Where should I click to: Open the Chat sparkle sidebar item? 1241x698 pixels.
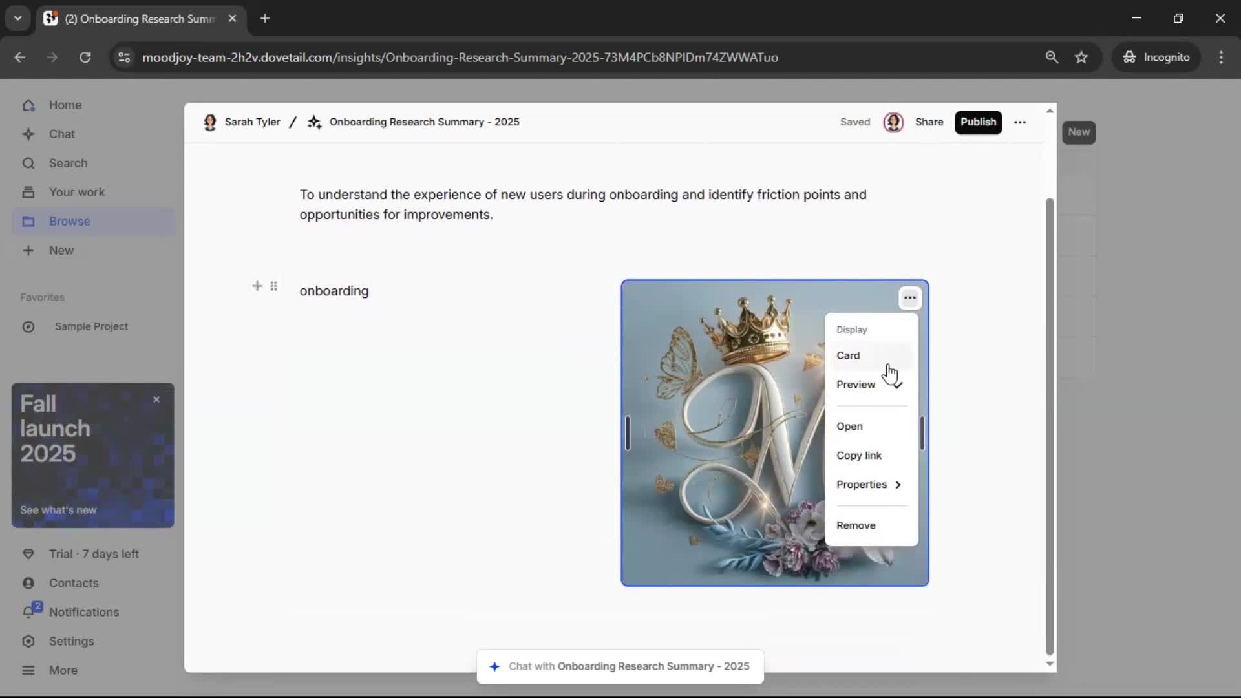click(61, 134)
